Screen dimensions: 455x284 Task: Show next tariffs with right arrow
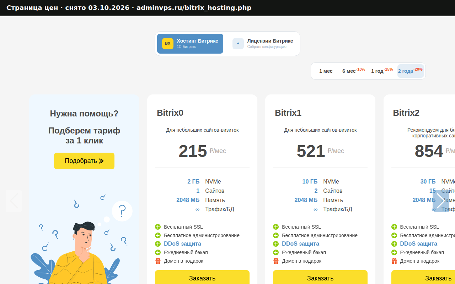(x=441, y=201)
